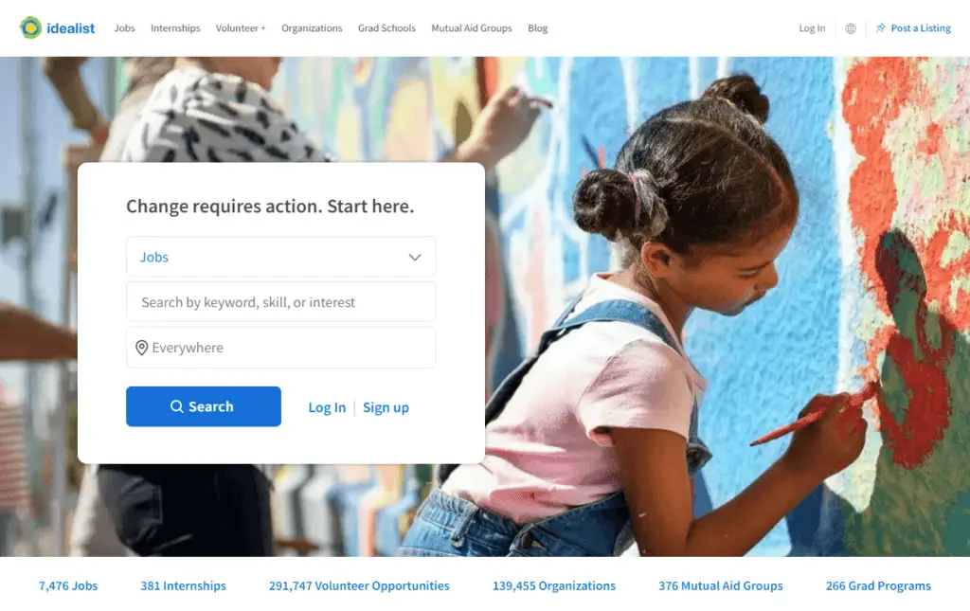Click Log In in the header
The width and height of the screenshot is (970, 611).
tap(812, 28)
